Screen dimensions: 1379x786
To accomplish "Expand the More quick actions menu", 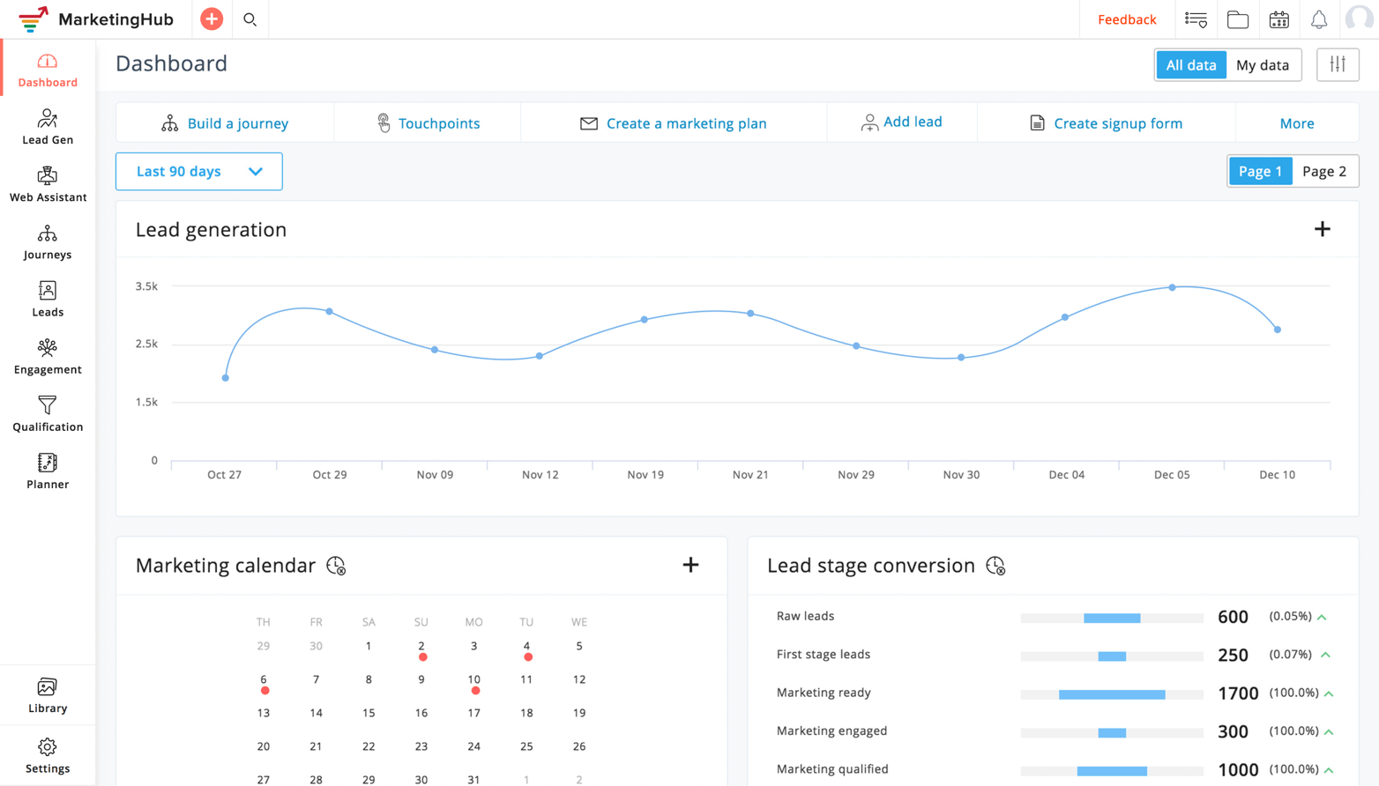I will pyautogui.click(x=1297, y=123).
